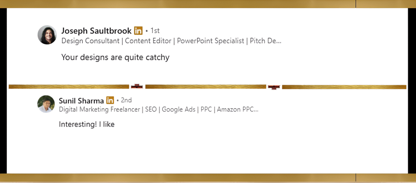
Task: Click the gold border along the bottom
Action: pos(208,178)
